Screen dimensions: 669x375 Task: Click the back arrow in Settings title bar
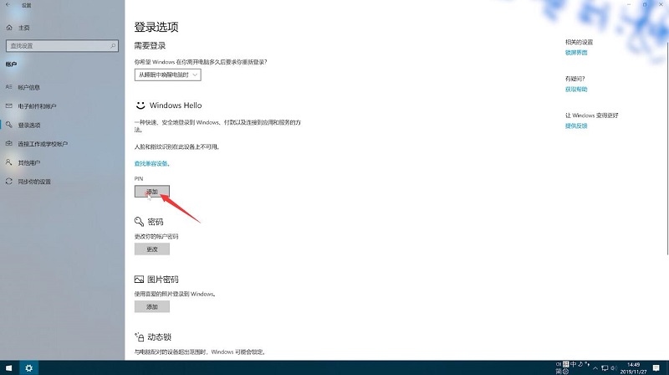8,5
